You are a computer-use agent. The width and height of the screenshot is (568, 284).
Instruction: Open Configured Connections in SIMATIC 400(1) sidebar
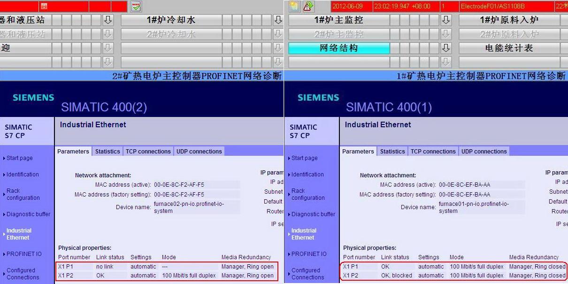(x=307, y=274)
